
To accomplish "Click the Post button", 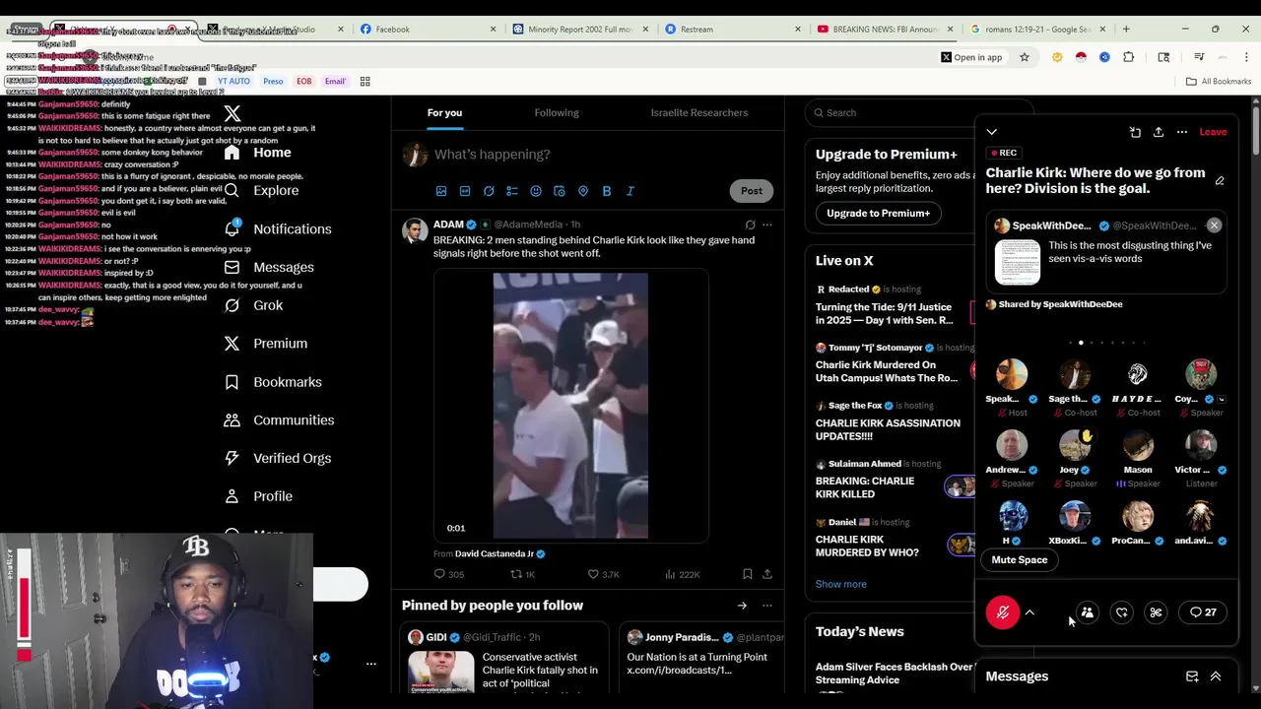I will (x=752, y=191).
